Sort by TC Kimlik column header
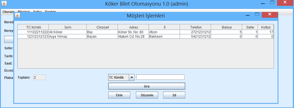 pos(33,27)
